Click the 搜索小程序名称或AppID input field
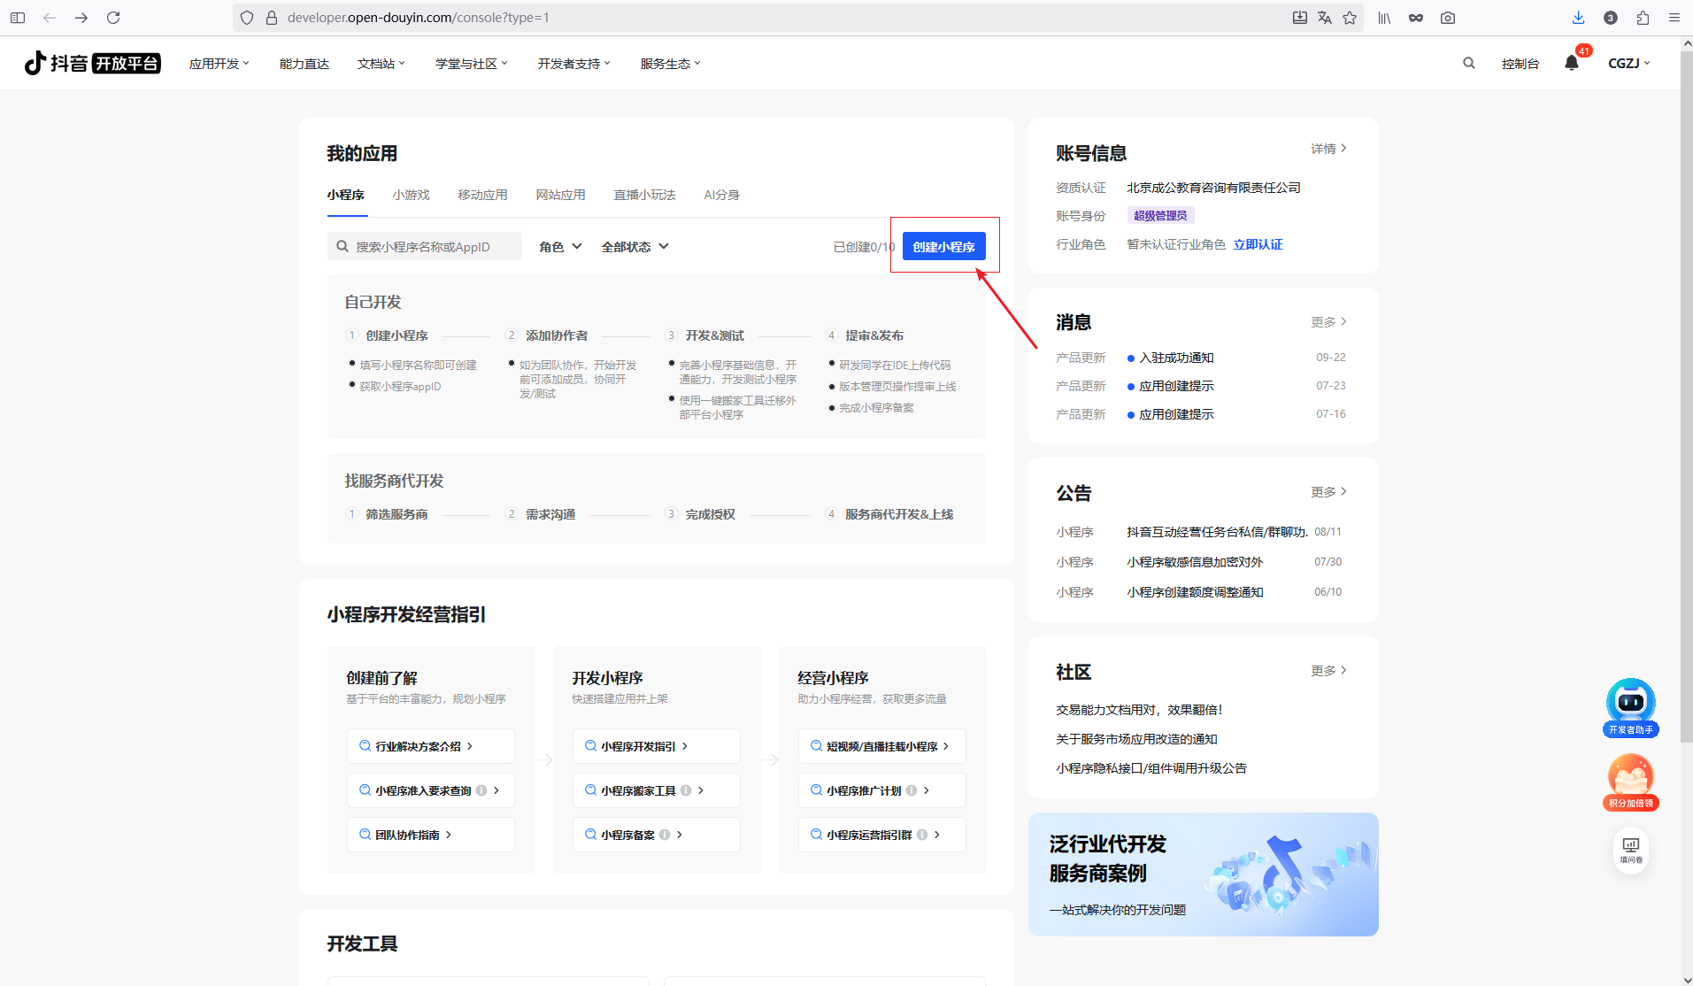Image resolution: width=1693 pixels, height=986 pixels. click(425, 246)
